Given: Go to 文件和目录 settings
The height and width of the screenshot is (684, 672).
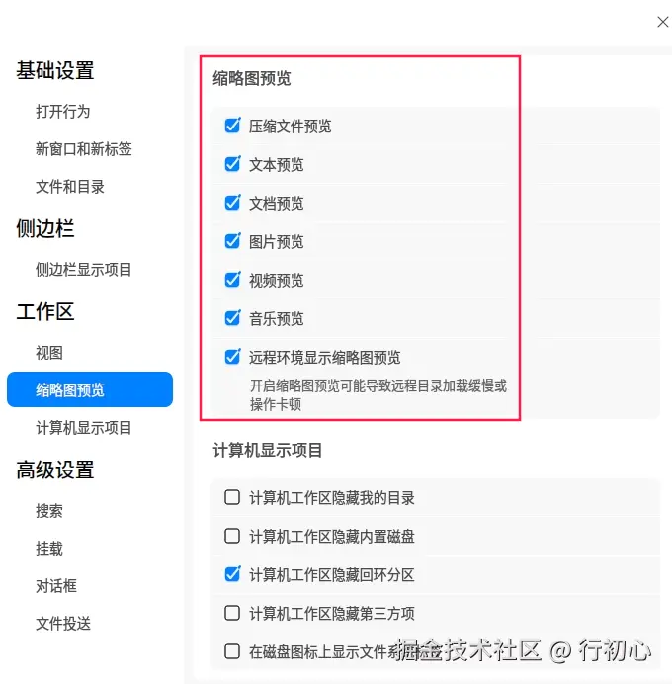Looking at the screenshot, I should pyautogui.click(x=70, y=187).
